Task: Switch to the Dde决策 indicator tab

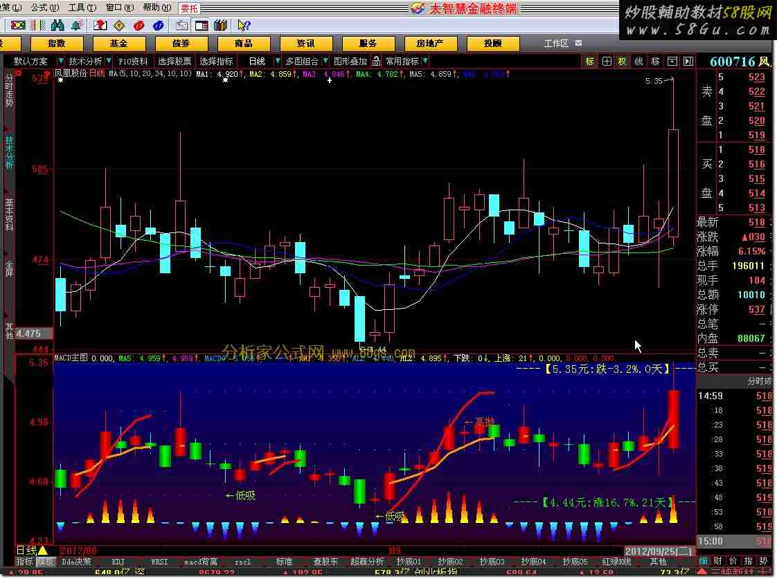Action: click(76, 562)
